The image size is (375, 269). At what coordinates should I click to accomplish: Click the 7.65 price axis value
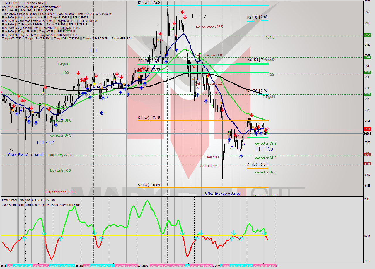[367, 12]
